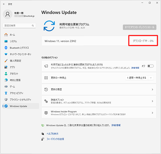Click the user profile avatar icon
161x154 pixels.
tap(7, 14)
